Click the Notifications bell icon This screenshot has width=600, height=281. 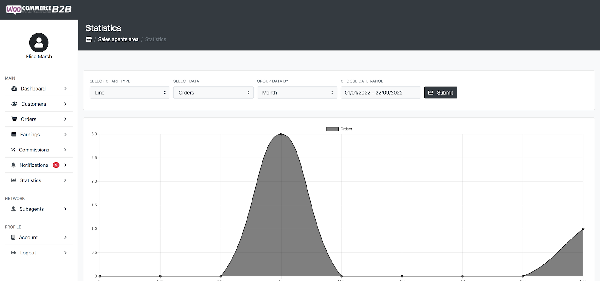pyautogui.click(x=13, y=165)
